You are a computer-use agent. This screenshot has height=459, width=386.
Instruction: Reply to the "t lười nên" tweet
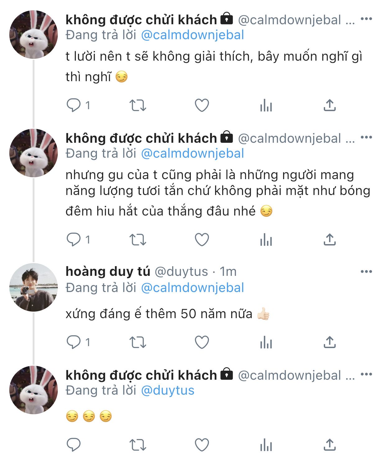(x=74, y=105)
